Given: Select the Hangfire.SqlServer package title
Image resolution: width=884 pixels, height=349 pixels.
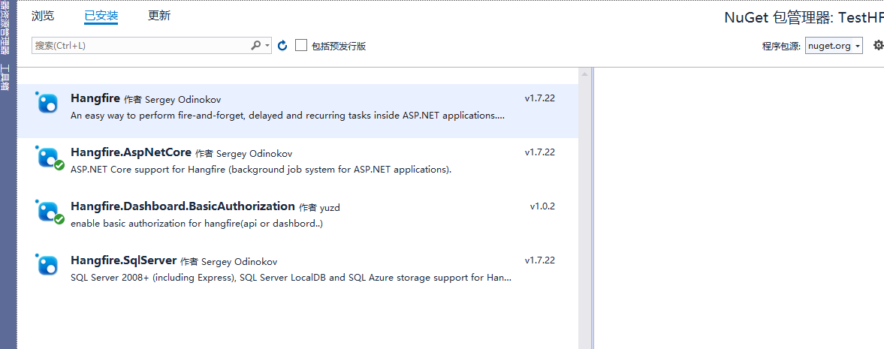Looking at the screenshot, I should (123, 260).
